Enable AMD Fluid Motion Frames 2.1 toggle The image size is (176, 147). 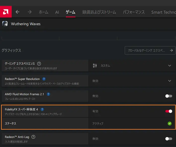168,96
